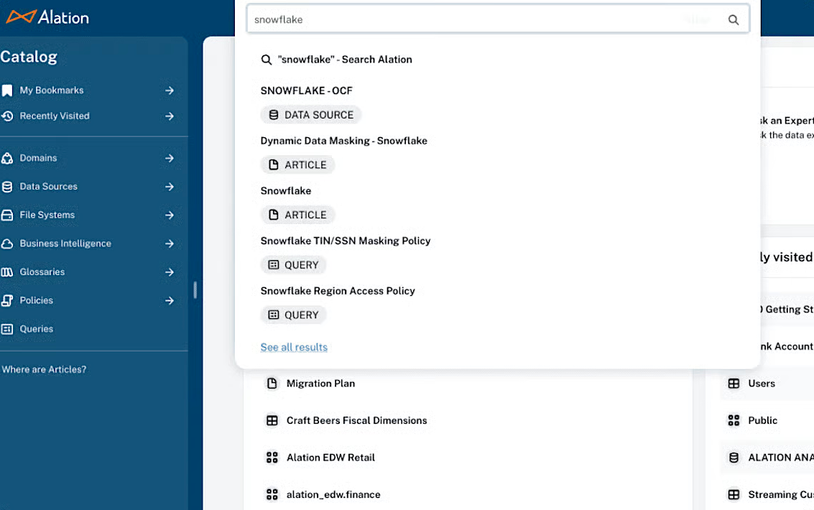Click the search magnifier icon in search box
Image resolution: width=814 pixels, height=510 pixels.
click(x=733, y=19)
